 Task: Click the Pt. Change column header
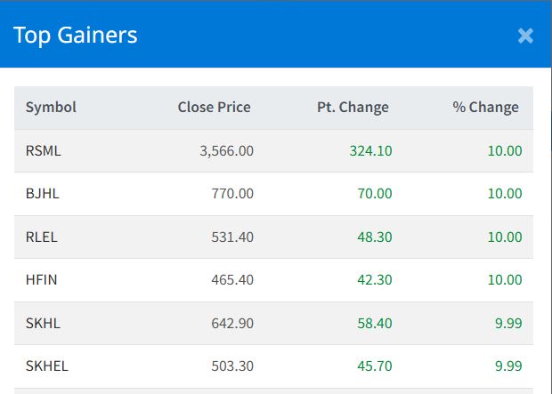coord(353,108)
